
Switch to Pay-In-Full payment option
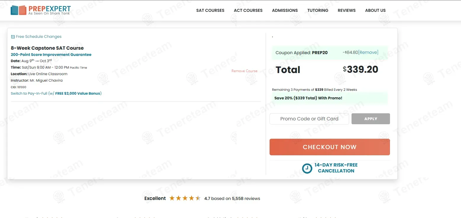pyautogui.click(x=56, y=93)
